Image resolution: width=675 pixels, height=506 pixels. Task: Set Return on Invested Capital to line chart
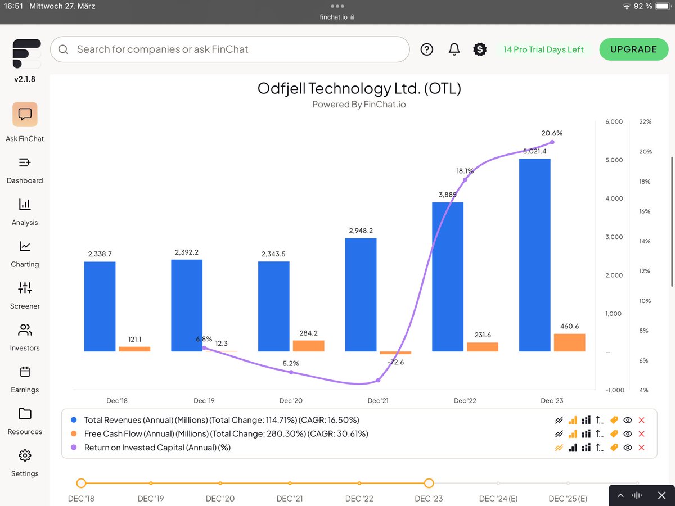[559, 448]
